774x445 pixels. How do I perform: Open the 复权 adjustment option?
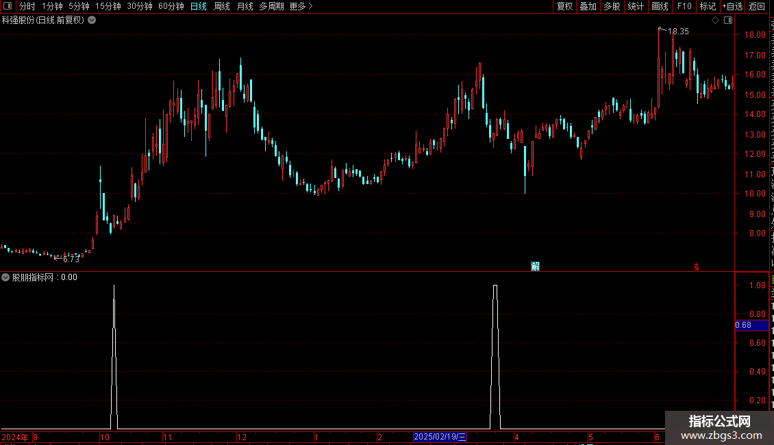[564, 6]
